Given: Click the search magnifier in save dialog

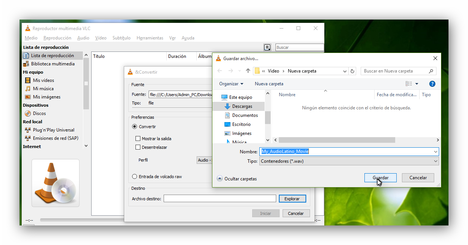Looking at the screenshot, I should (x=431, y=71).
